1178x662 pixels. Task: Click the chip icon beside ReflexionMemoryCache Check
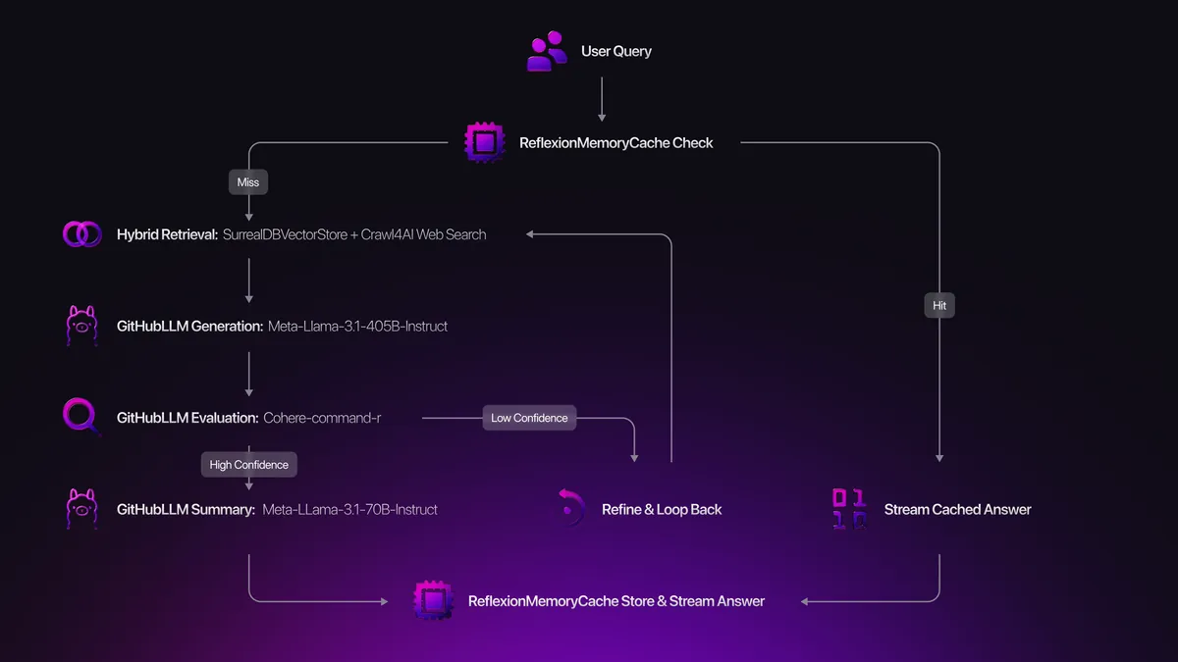point(483,142)
